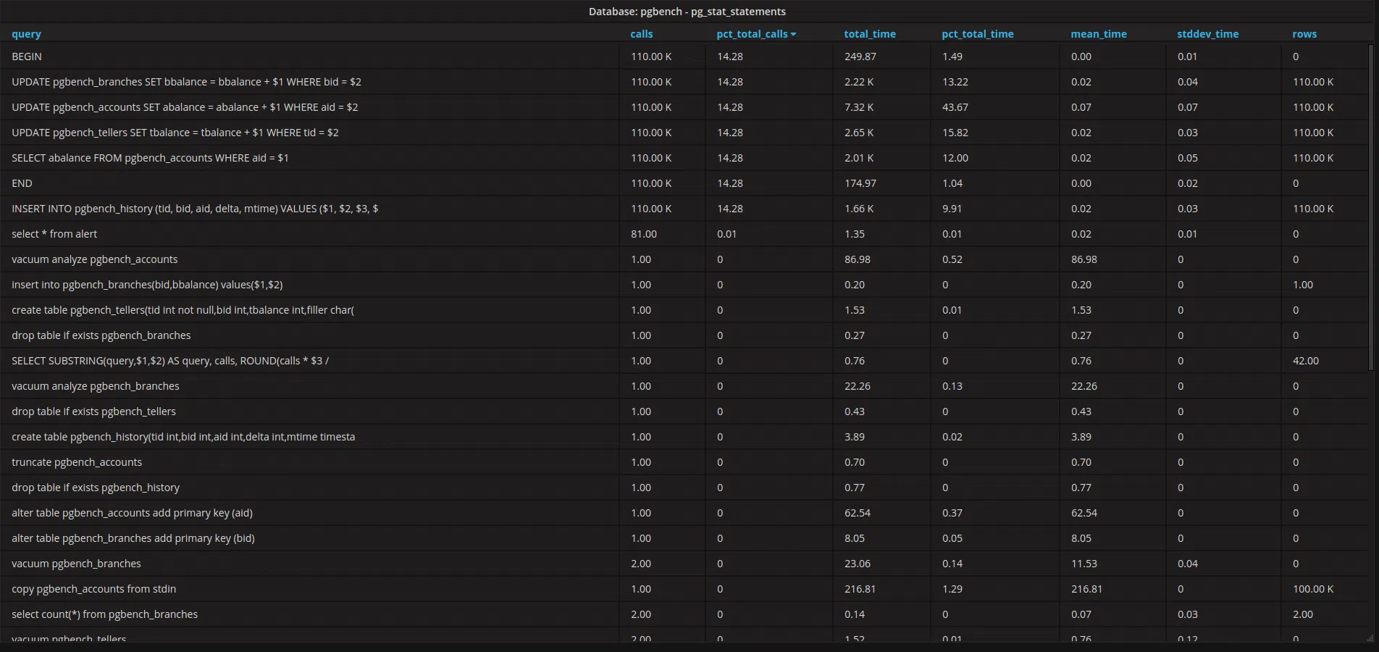1379x652 pixels.
Task: Sort by the rows column header
Action: tap(1304, 34)
